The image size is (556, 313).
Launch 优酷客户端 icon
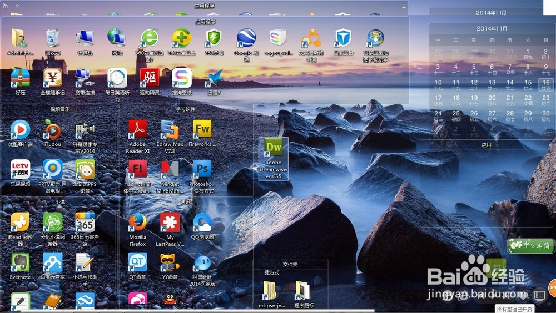[x=20, y=130]
